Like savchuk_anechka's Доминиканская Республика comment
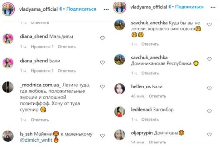 point(209,59)
